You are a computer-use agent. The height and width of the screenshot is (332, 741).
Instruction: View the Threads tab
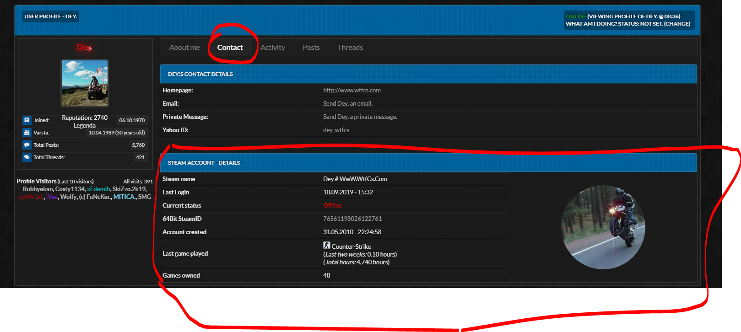coord(350,48)
